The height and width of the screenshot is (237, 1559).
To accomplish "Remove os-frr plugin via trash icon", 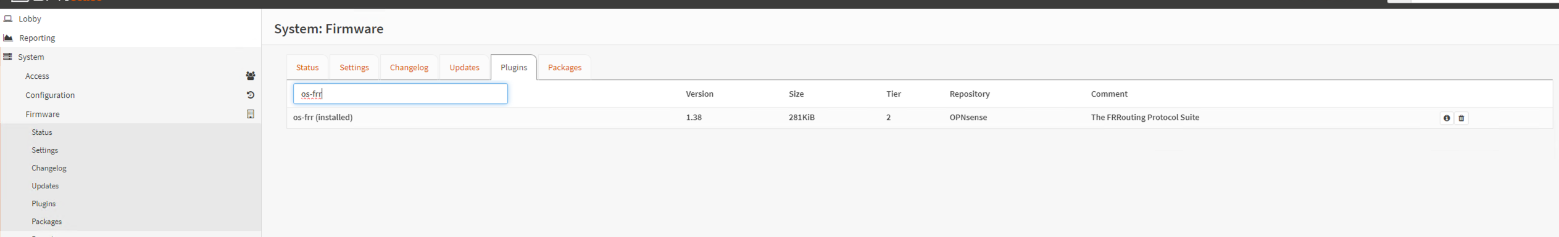I will (x=1461, y=118).
